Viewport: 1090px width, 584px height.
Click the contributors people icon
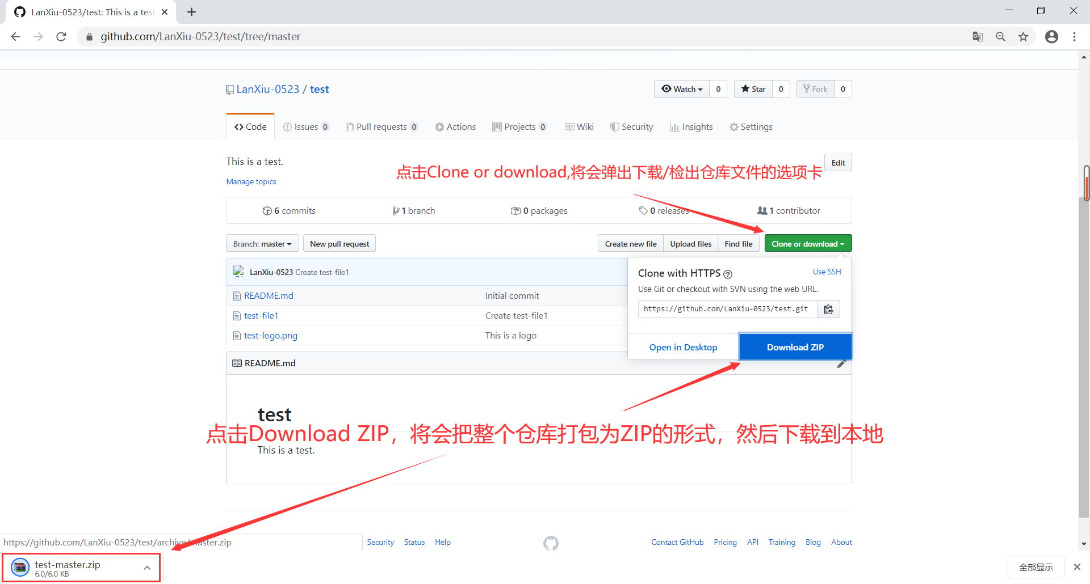point(763,210)
